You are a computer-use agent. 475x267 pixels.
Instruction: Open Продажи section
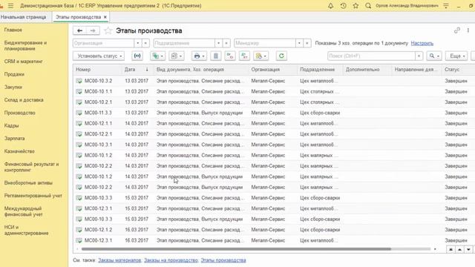pos(14,74)
